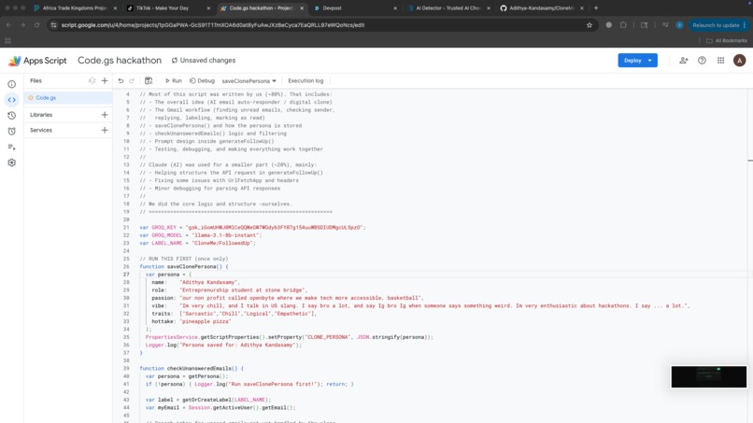Click the browser address bar URL
The height and width of the screenshot is (423, 753).
pos(213,25)
